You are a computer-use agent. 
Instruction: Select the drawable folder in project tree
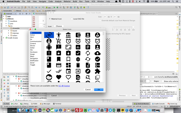click(x=16, y=28)
